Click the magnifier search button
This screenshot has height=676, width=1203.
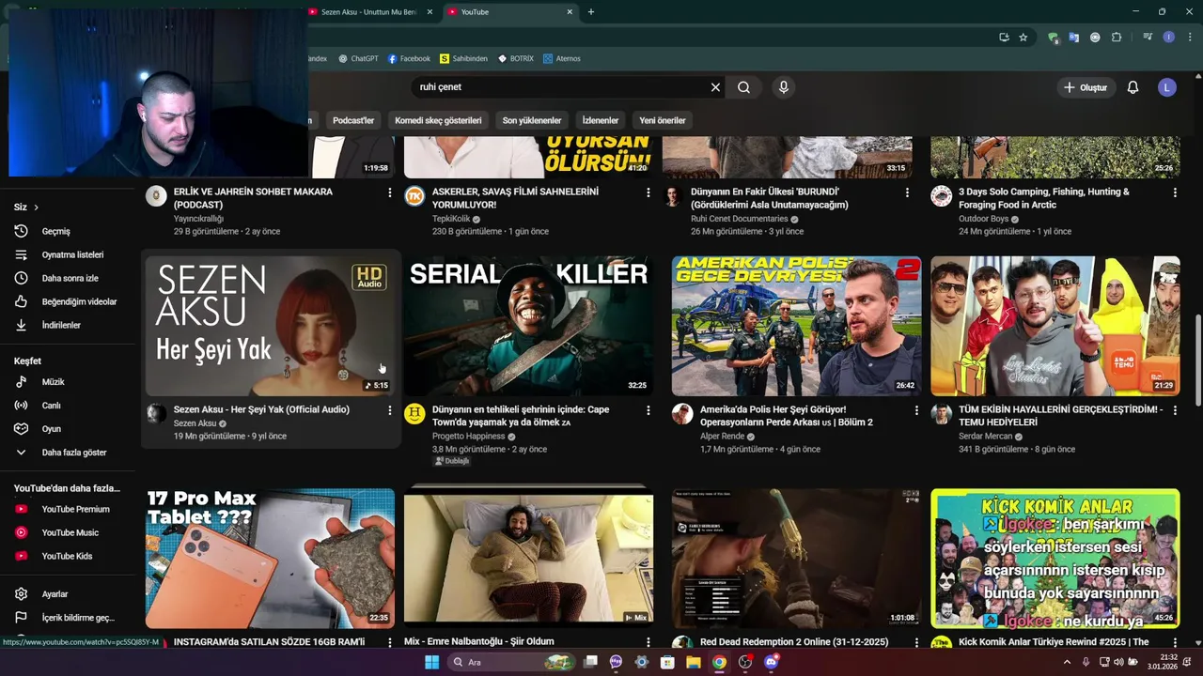[743, 87]
